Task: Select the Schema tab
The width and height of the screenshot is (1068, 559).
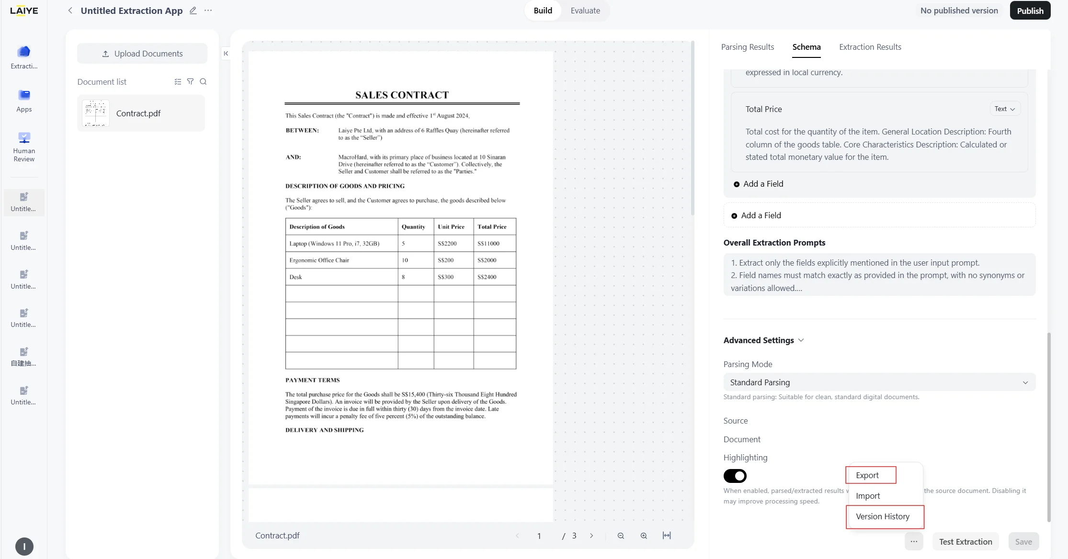Action: pyautogui.click(x=807, y=47)
